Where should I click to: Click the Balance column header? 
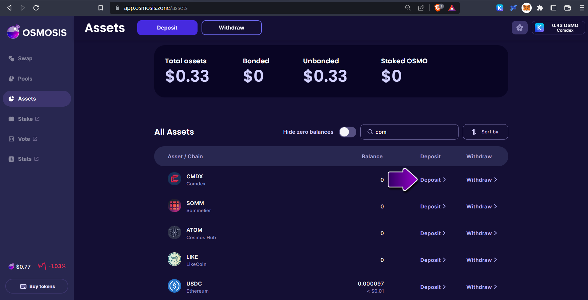372,156
